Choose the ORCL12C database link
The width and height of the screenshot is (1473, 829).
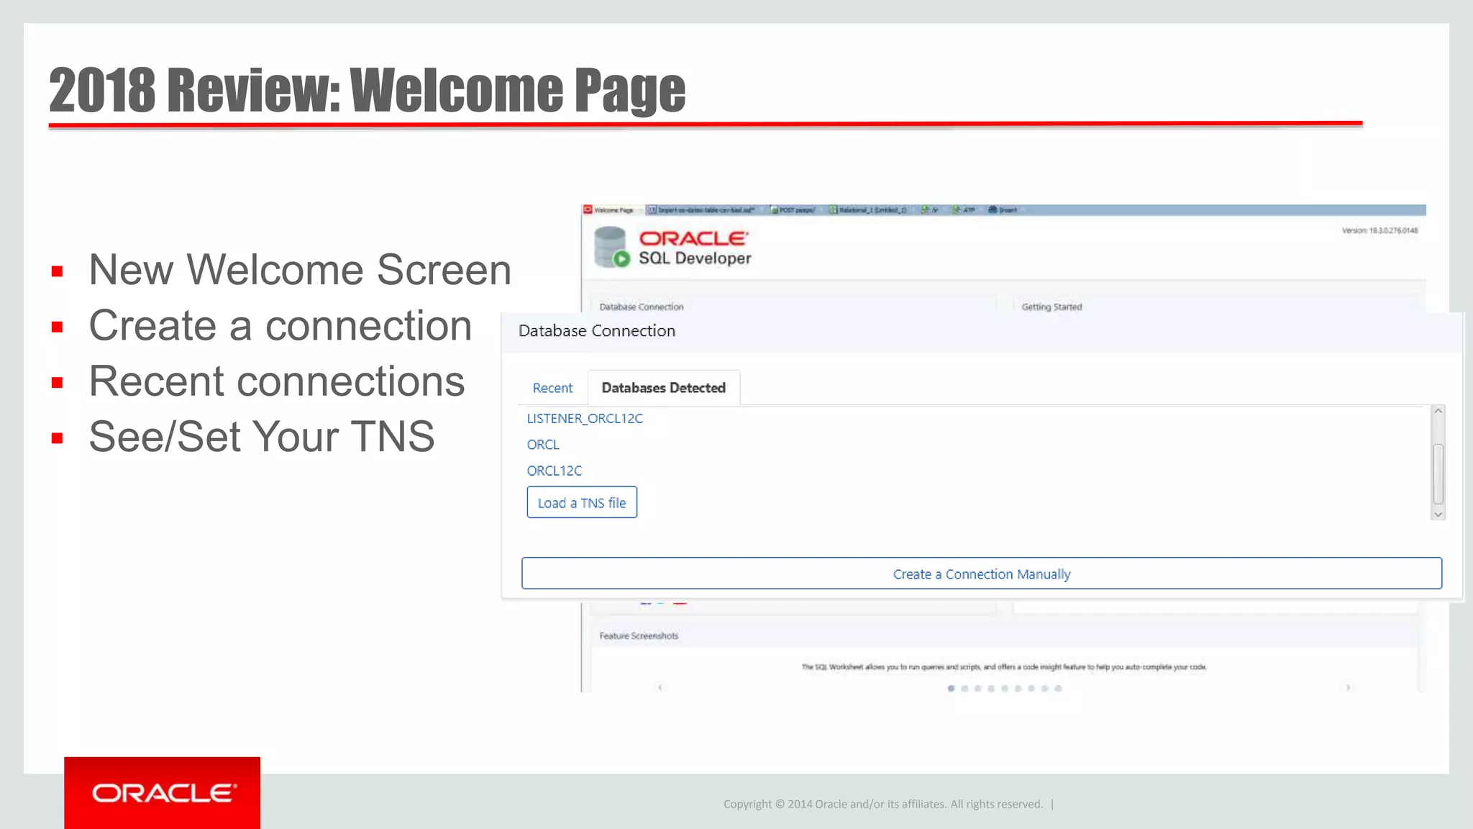(x=555, y=471)
